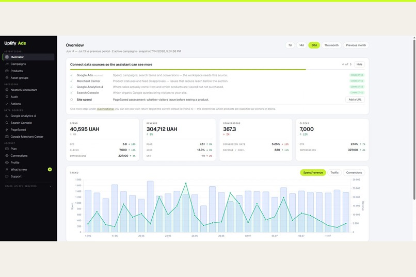This screenshot has width=416, height=277.
Task: Open Asset groups page
Action: pyautogui.click(x=29, y=78)
